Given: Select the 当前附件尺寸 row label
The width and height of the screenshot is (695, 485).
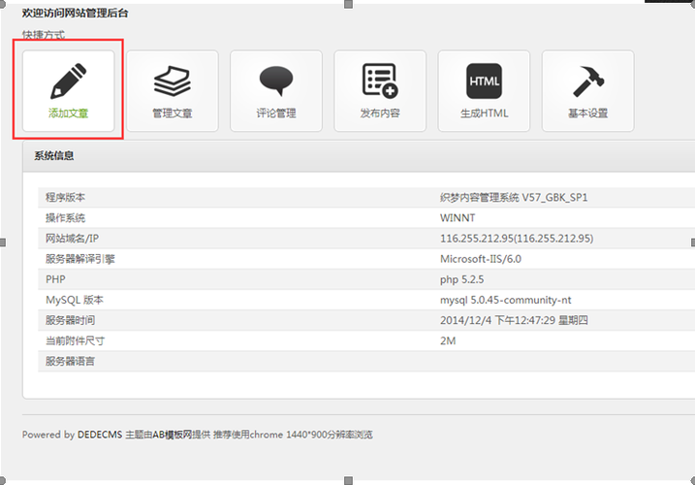Looking at the screenshot, I should coord(75,340).
